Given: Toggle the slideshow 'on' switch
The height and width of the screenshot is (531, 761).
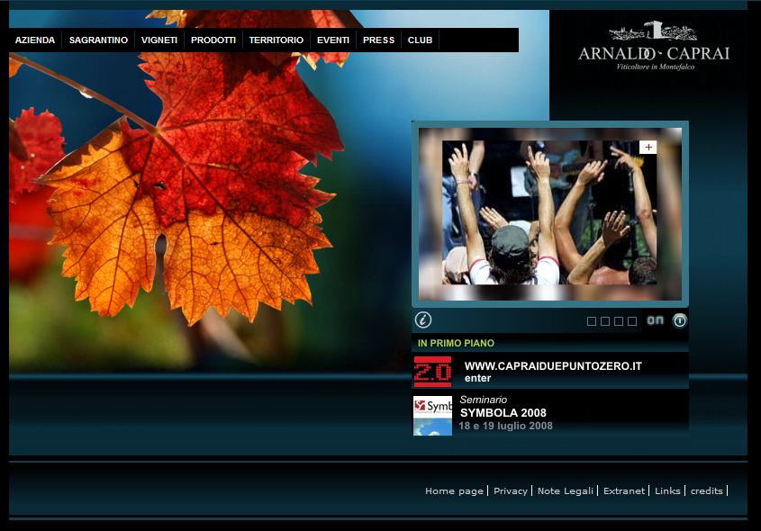Looking at the screenshot, I should click(656, 320).
